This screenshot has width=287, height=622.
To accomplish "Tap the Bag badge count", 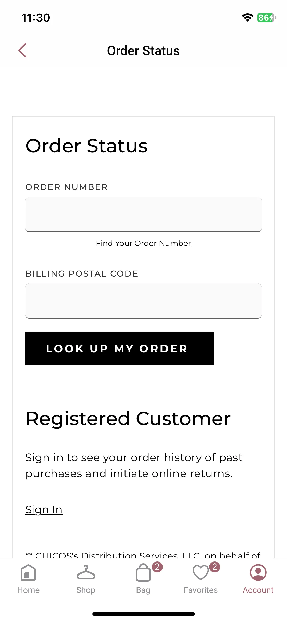I will 157,567.
